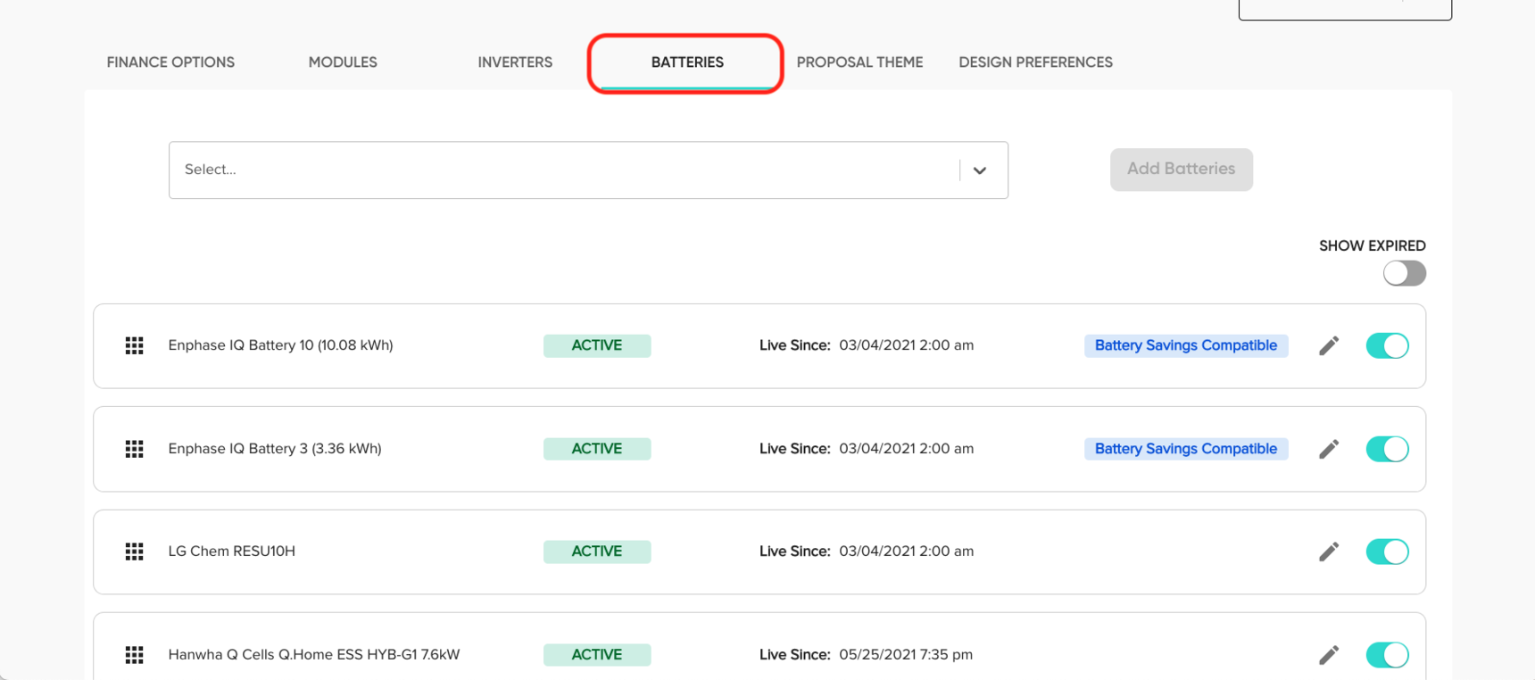
Task: Switch to Modules tab
Action: pyautogui.click(x=343, y=62)
